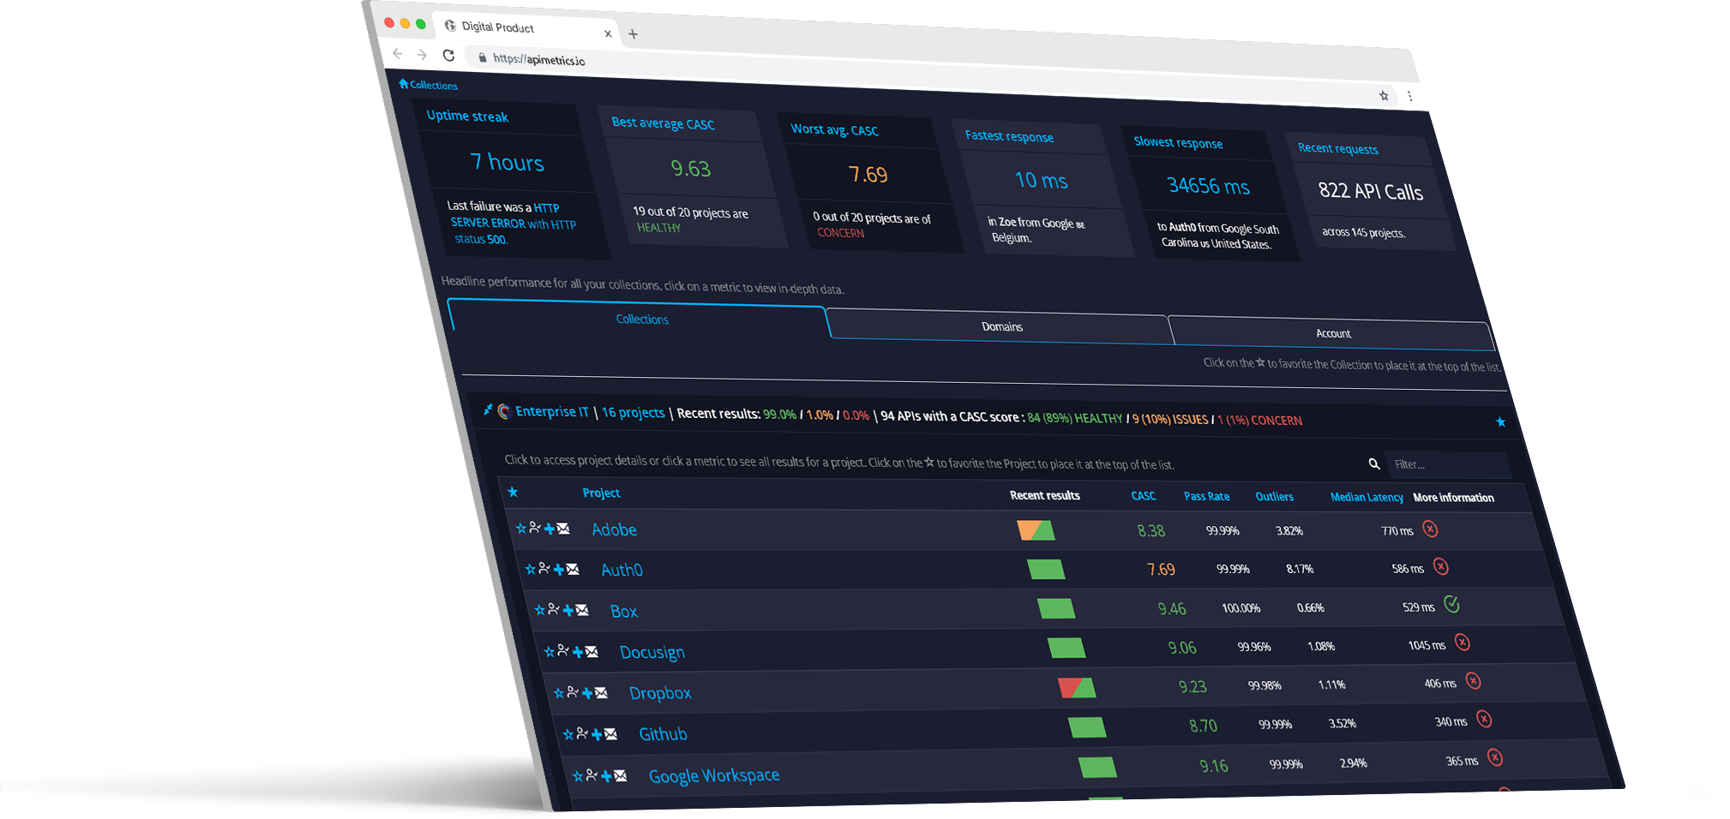Click the search magnifier icon beside the filter

[x=1373, y=463]
